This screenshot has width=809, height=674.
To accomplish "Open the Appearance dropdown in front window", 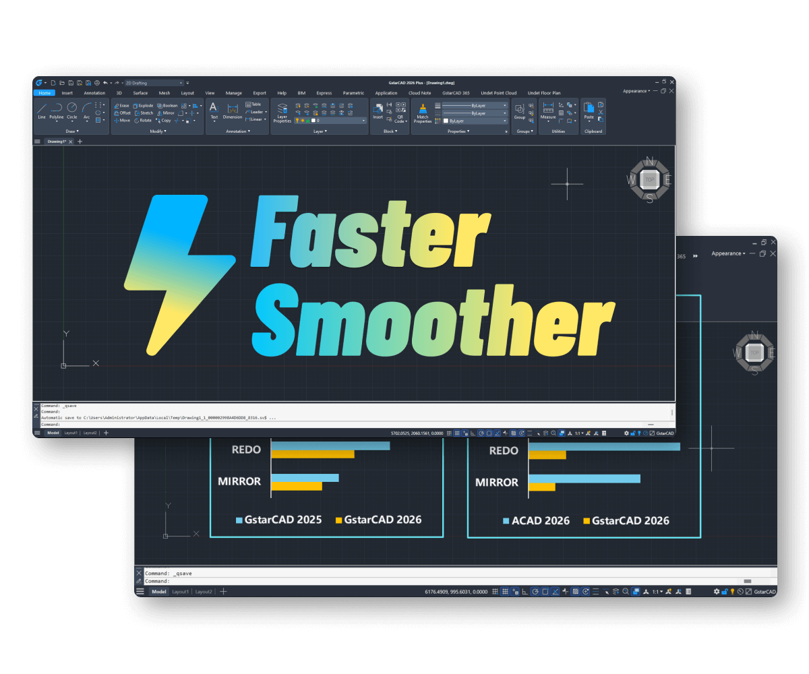I will pyautogui.click(x=636, y=91).
